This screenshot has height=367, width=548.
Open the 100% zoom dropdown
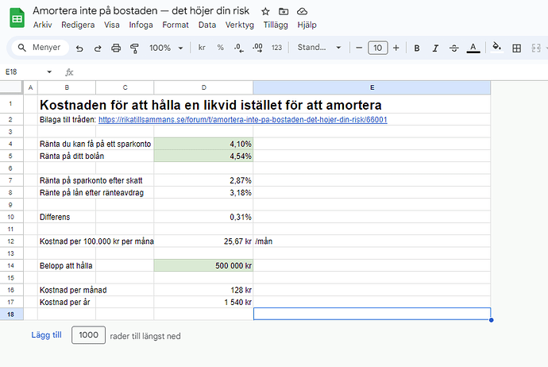pos(165,48)
